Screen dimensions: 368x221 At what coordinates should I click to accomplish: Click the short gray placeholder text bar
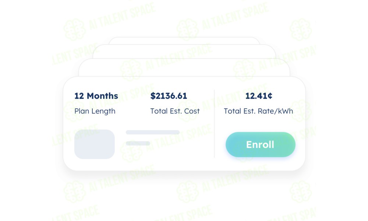point(138,143)
